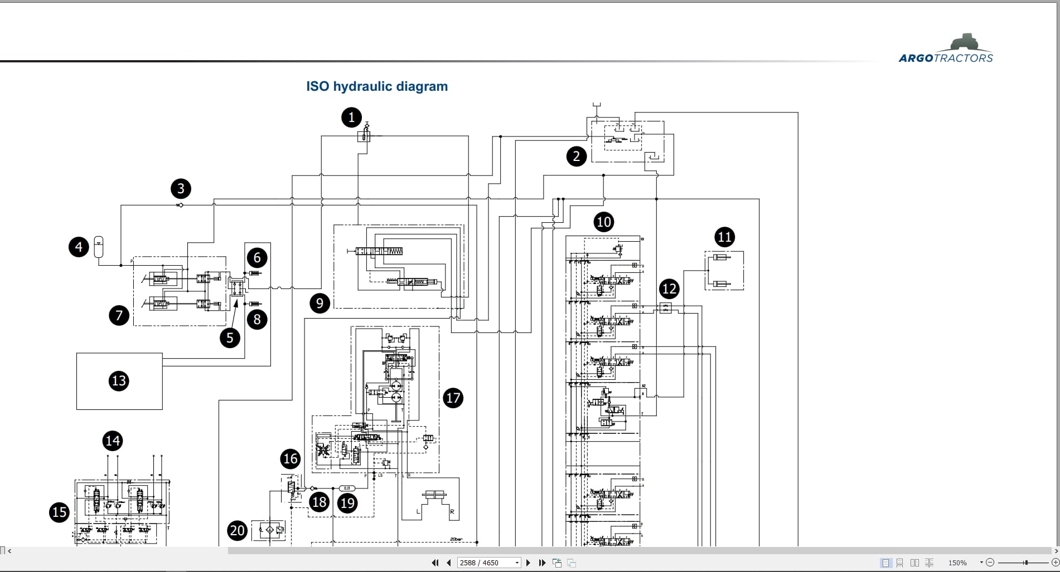Go to the first page of the document
This screenshot has width=1060, height=572.
(x=435, y=563)
